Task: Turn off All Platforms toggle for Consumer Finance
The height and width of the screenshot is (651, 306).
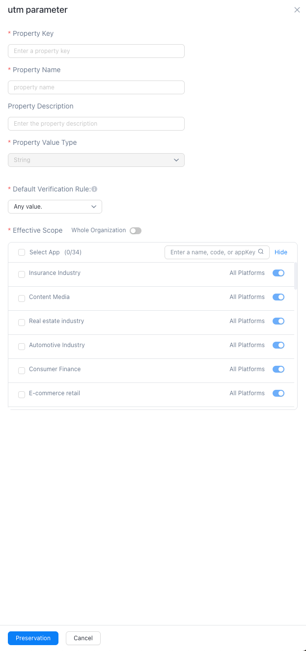Action: [278, 369]
